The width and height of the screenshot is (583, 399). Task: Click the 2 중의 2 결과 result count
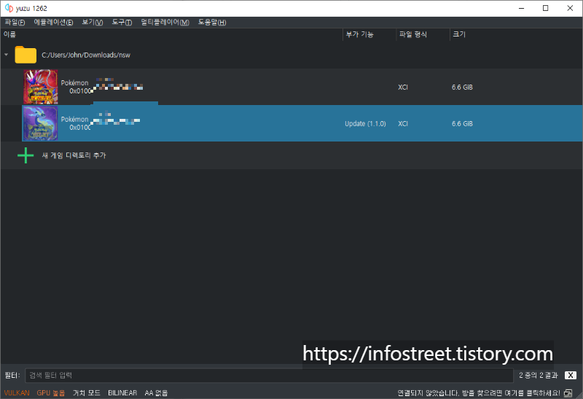pos(539,375)
